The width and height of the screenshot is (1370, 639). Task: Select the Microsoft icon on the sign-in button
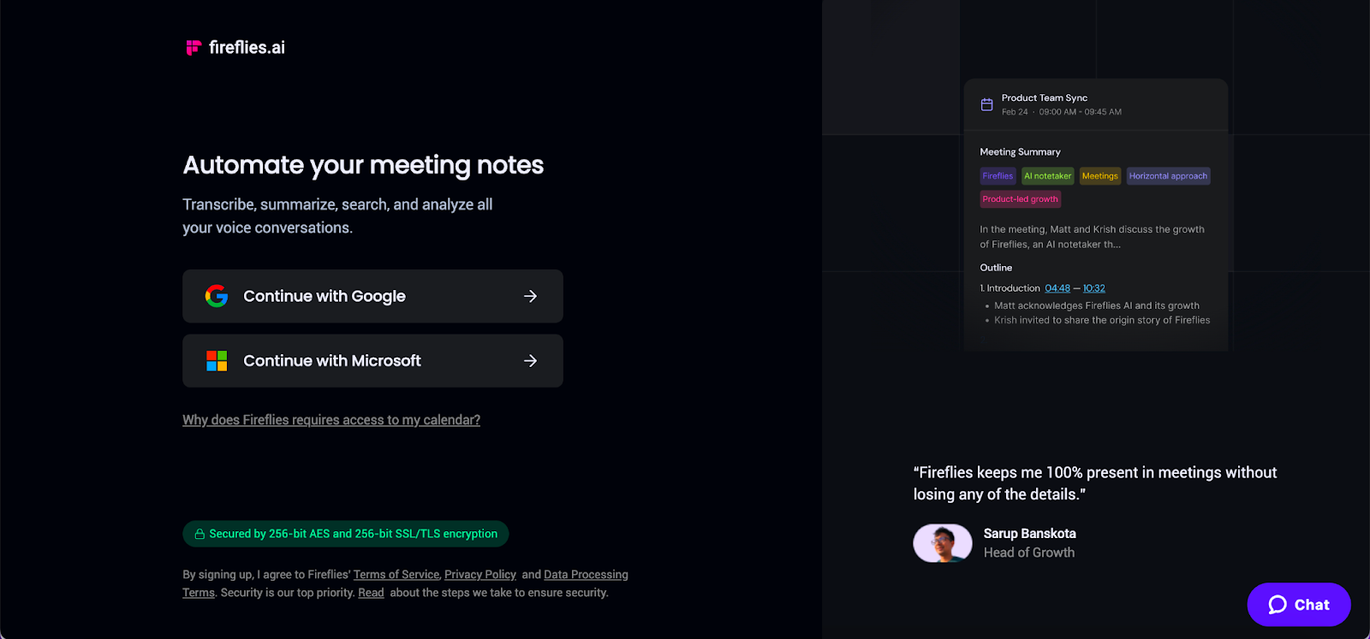point(217,360)
